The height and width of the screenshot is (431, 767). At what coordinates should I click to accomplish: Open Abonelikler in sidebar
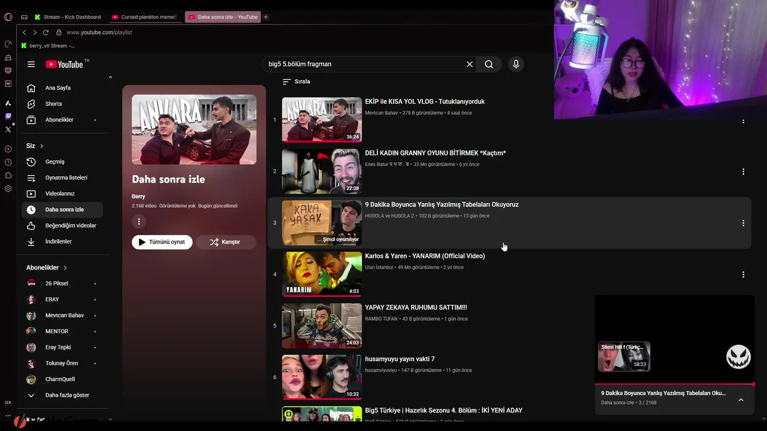[62, 120]
